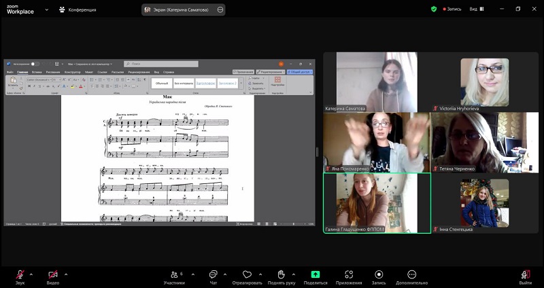The height and width of the screenshot is (288, 544).
Task: Expand reactions arrow beside Отреагировать
Action: point(260,274)
